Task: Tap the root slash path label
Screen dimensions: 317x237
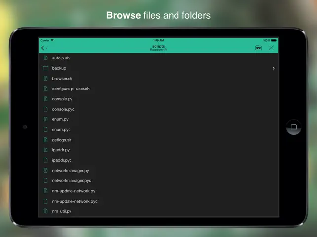Action: 47,48
